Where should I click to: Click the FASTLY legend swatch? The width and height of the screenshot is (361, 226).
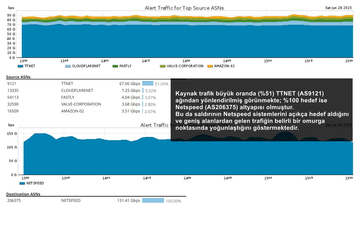[x=115, y=66]
